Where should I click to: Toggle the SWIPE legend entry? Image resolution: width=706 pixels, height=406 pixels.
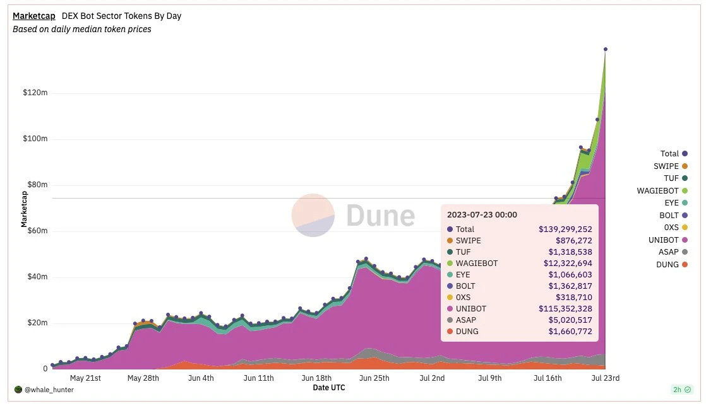670,166
